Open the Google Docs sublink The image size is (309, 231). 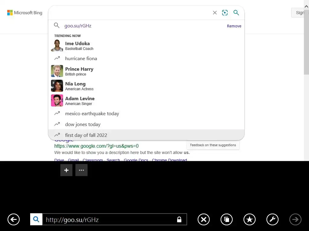tap(136, 159)
